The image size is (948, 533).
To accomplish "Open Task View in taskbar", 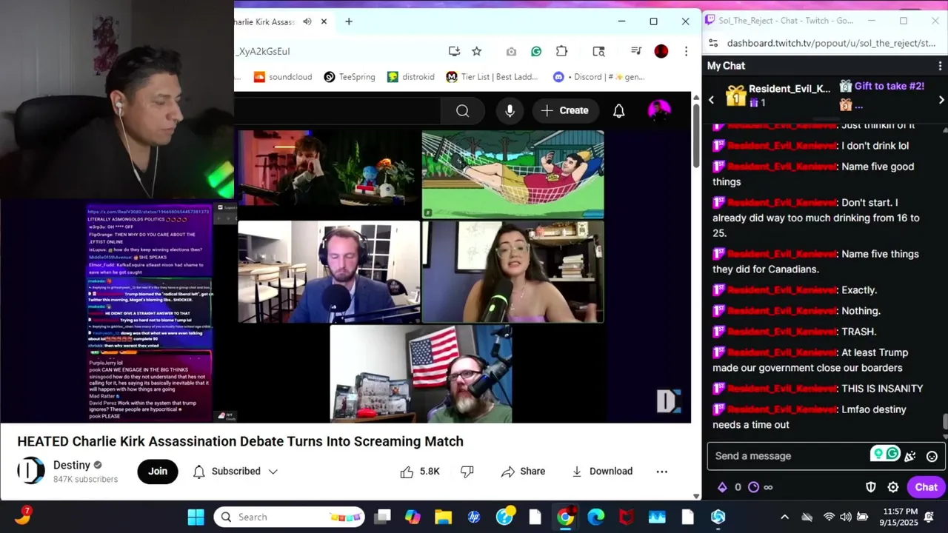I will [382, 517].
